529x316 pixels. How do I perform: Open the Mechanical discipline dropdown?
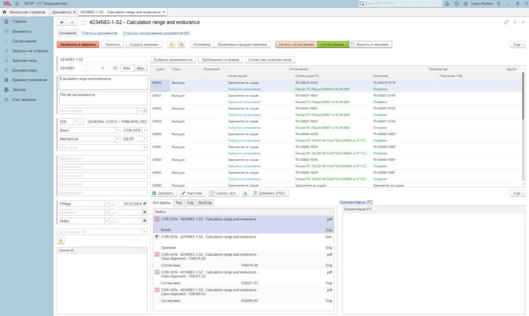(x=118, y=139)
